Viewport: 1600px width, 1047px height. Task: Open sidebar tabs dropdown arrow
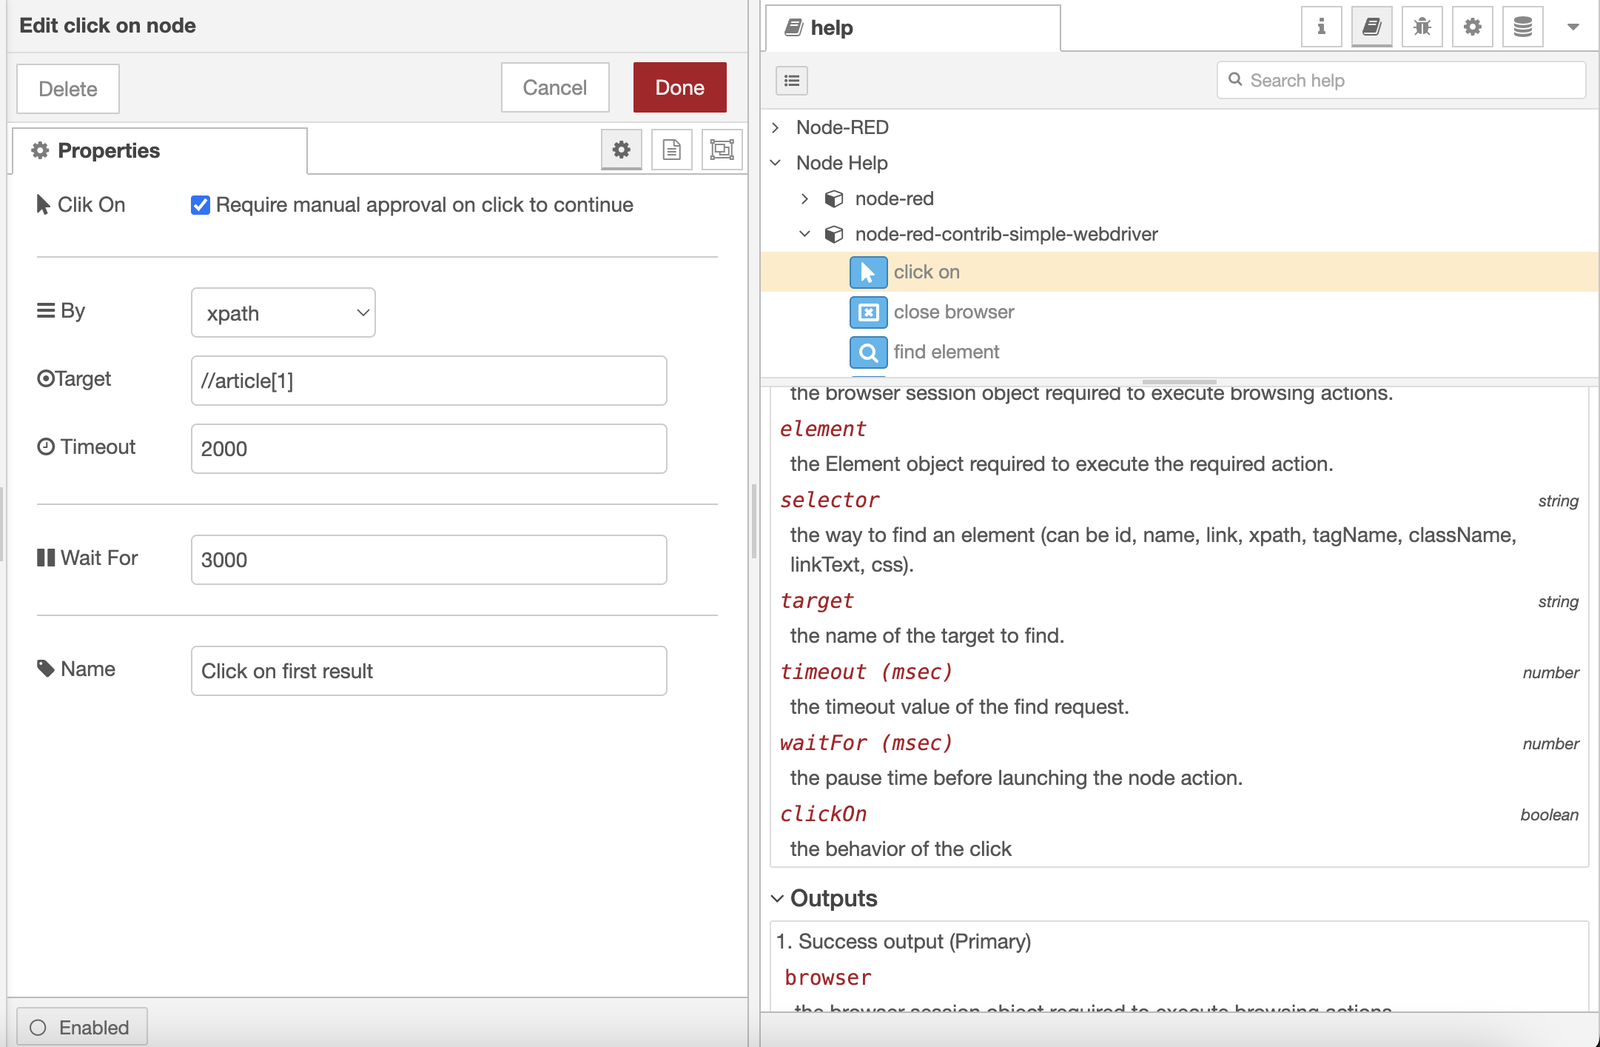tap(1573, 27)
